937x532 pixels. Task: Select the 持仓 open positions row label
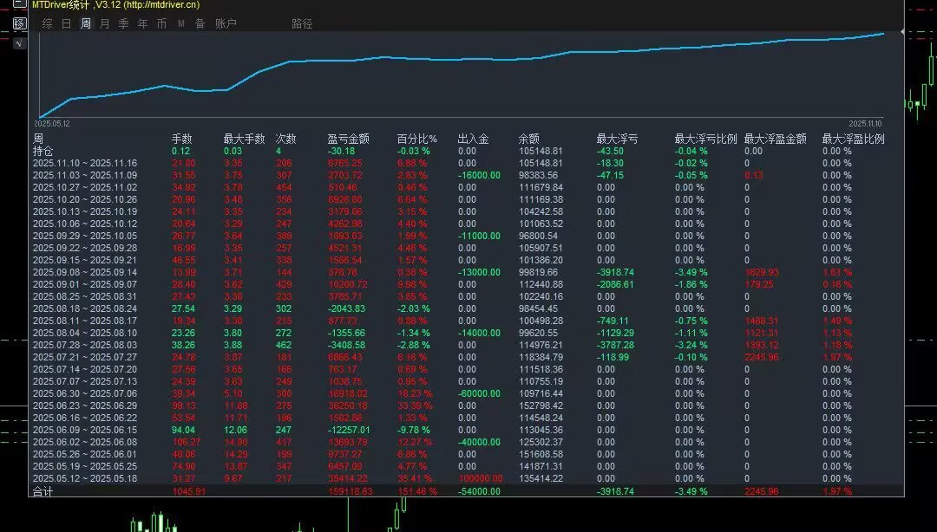pyautogui.click(x=43, y=151)
